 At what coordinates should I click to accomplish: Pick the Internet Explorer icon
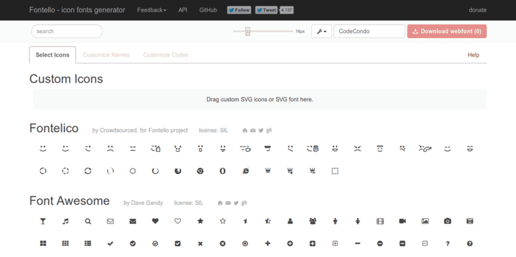click(245, 171)
